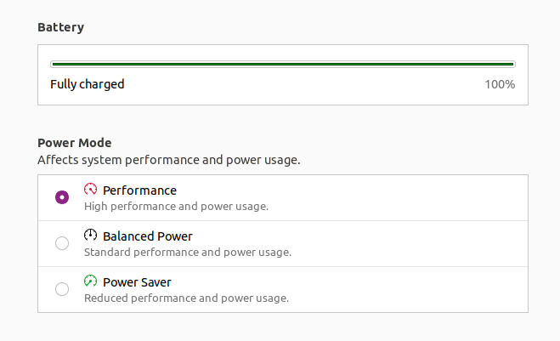Click the black Balanced Power gauge icon
The height and width of the screenshot is (341, 560).
pos(91,236)
